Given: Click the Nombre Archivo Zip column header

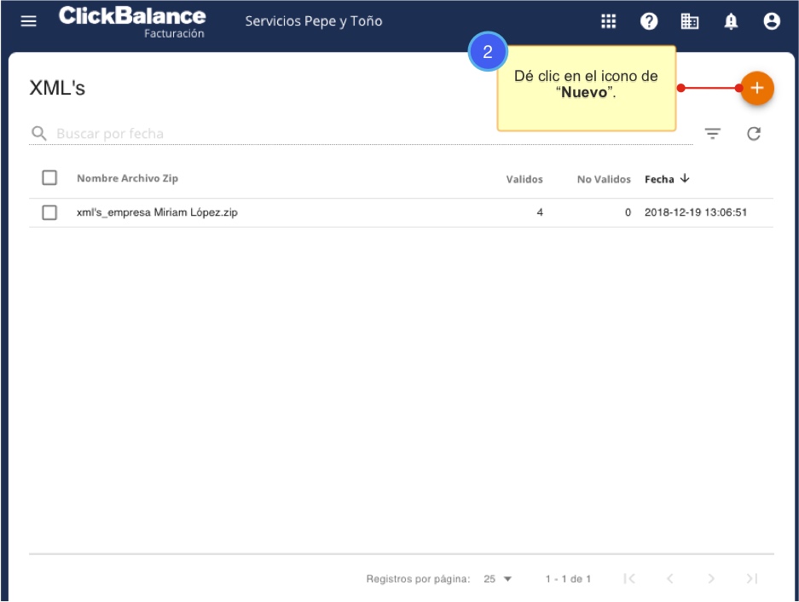Looking at the screenshot, I should 127,178.
